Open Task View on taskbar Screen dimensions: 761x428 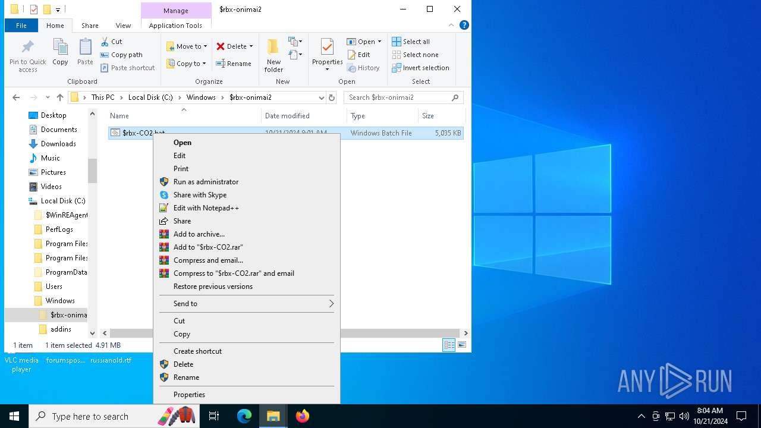(x=214, y=416)
